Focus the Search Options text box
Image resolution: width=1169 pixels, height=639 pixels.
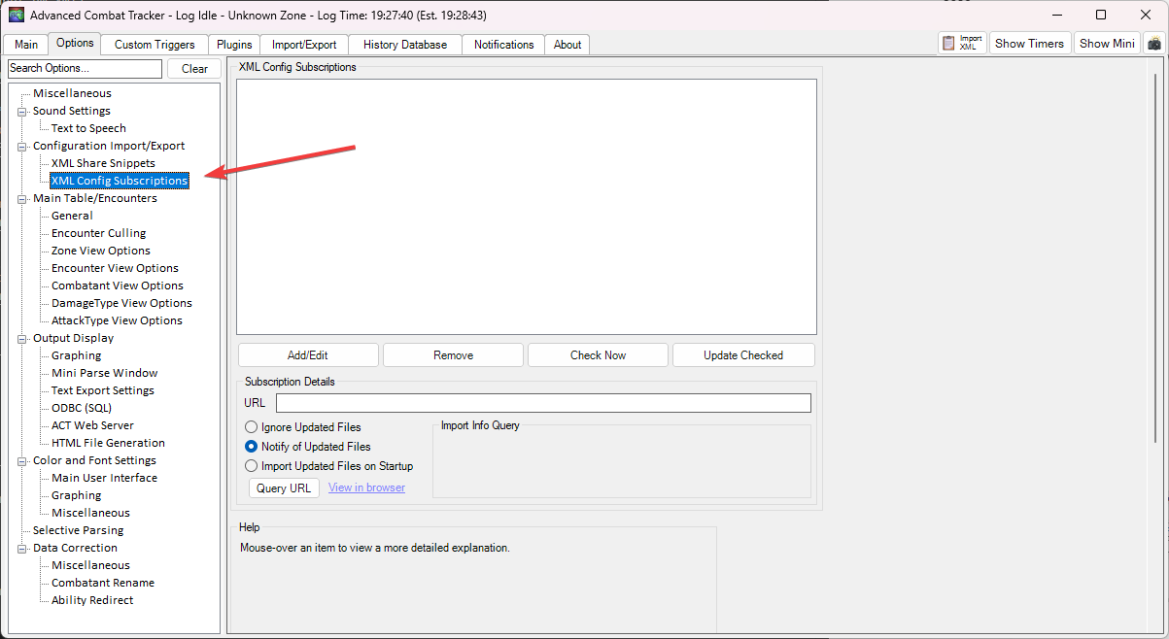point(85,69)
